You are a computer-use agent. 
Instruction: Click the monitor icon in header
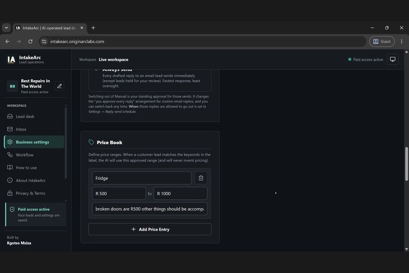[393, 59]
